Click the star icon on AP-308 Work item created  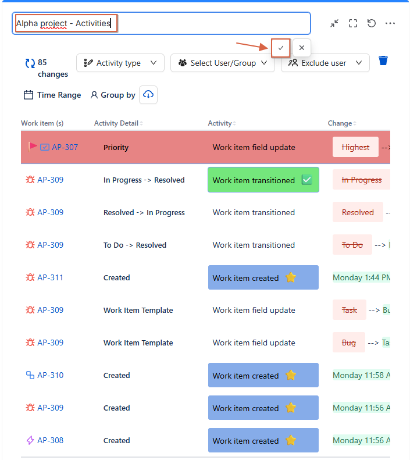click(291, 440)
